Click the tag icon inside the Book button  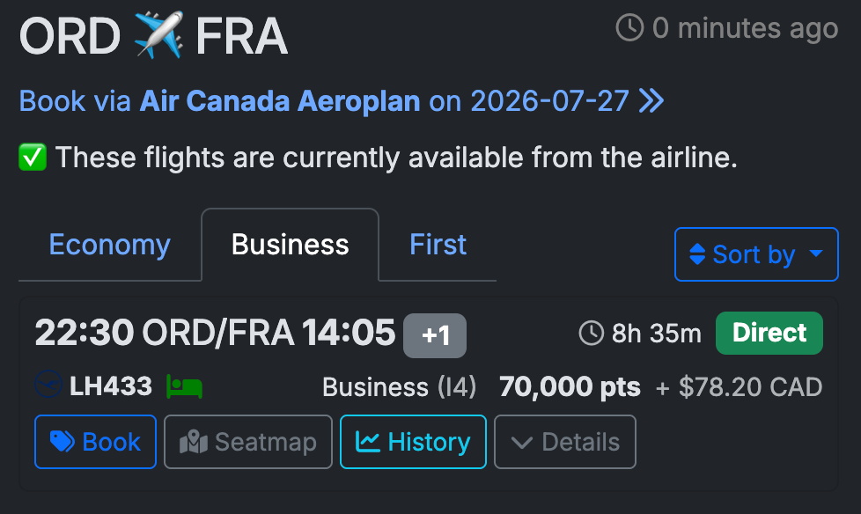tap(62, 442)
